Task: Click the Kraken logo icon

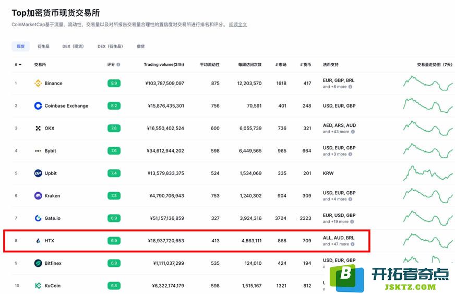Action: [x=38, y=196]
